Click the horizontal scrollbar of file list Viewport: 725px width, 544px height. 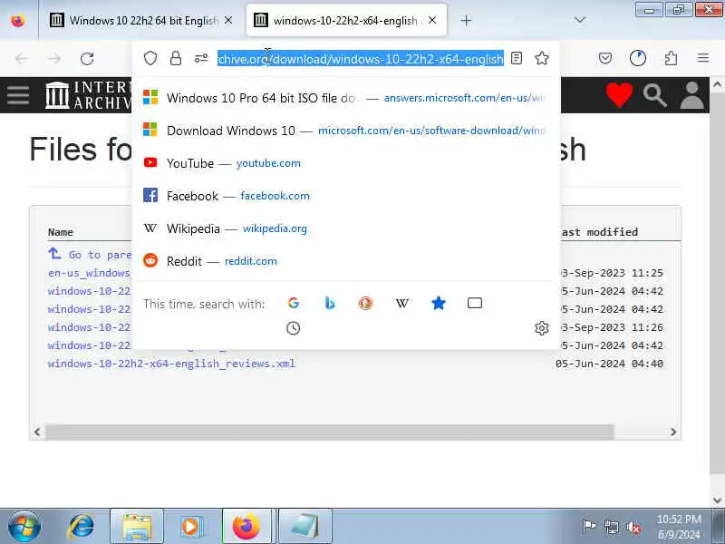tap(330, 432)
